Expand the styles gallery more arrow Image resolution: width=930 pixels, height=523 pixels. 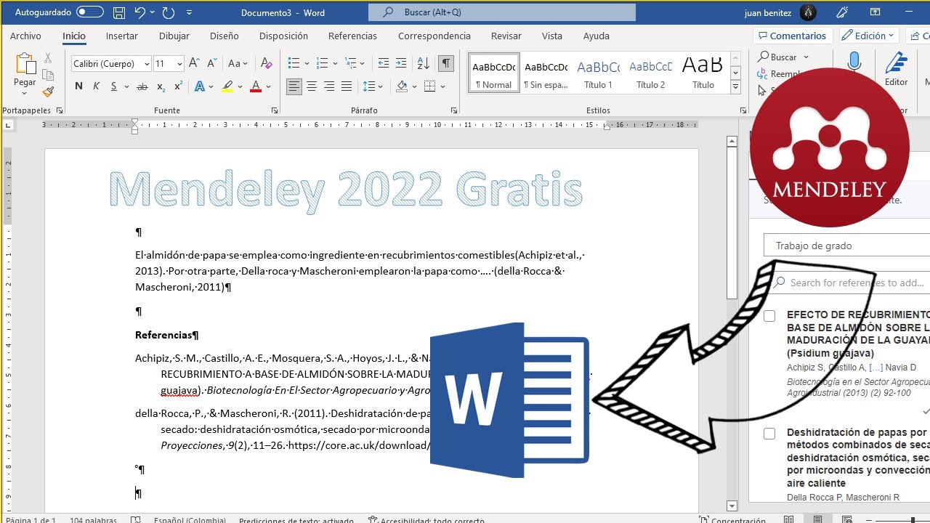pos(735,88)
